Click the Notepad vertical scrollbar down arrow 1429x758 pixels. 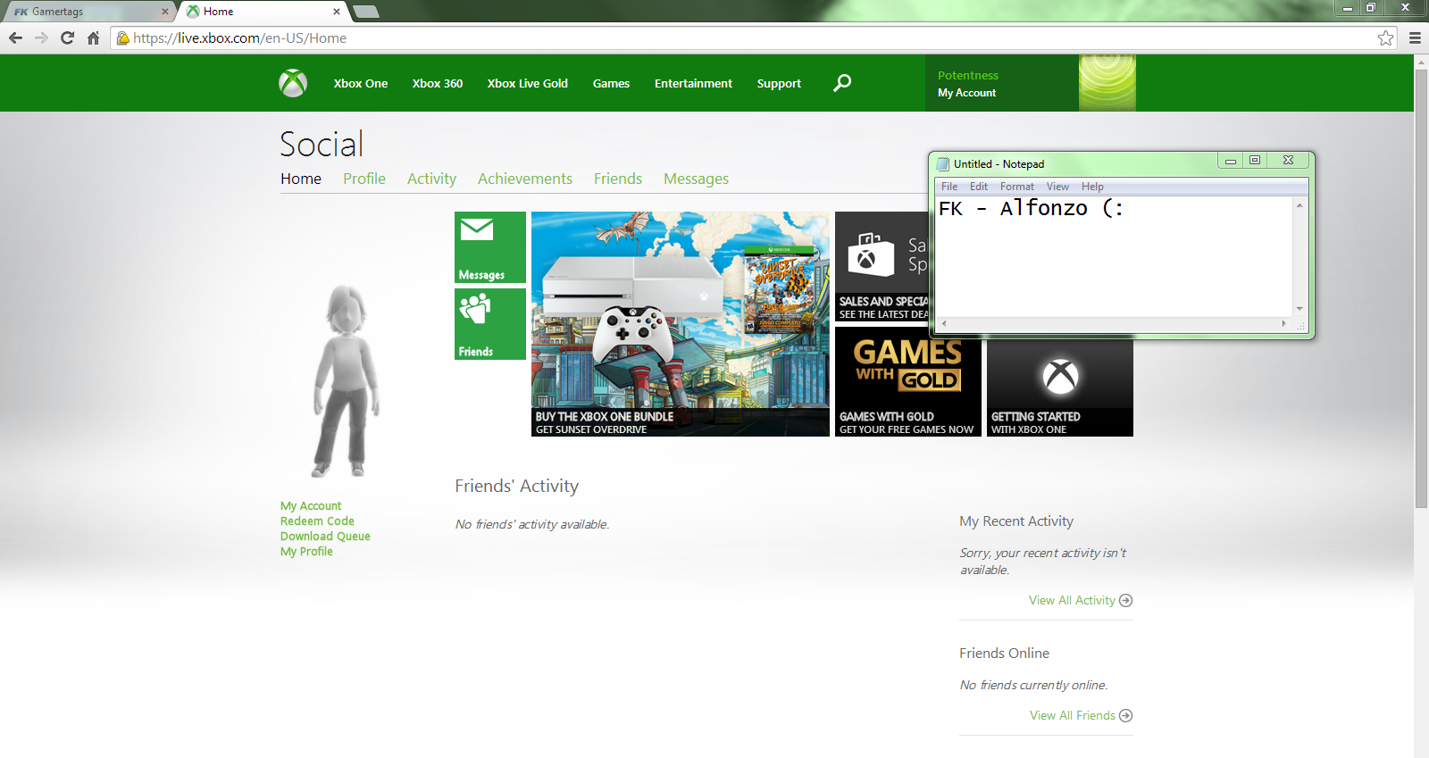click(1299, 309)
